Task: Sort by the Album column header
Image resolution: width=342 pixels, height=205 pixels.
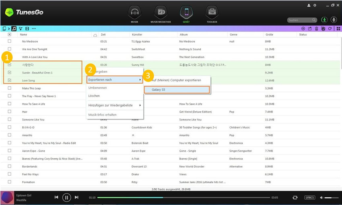Action: 183,35
